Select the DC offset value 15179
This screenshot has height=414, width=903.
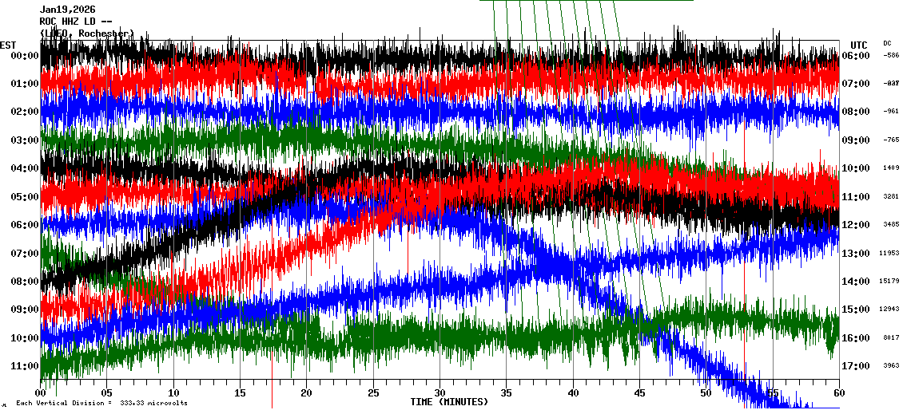pyautogui.click(x=889, y=281)
